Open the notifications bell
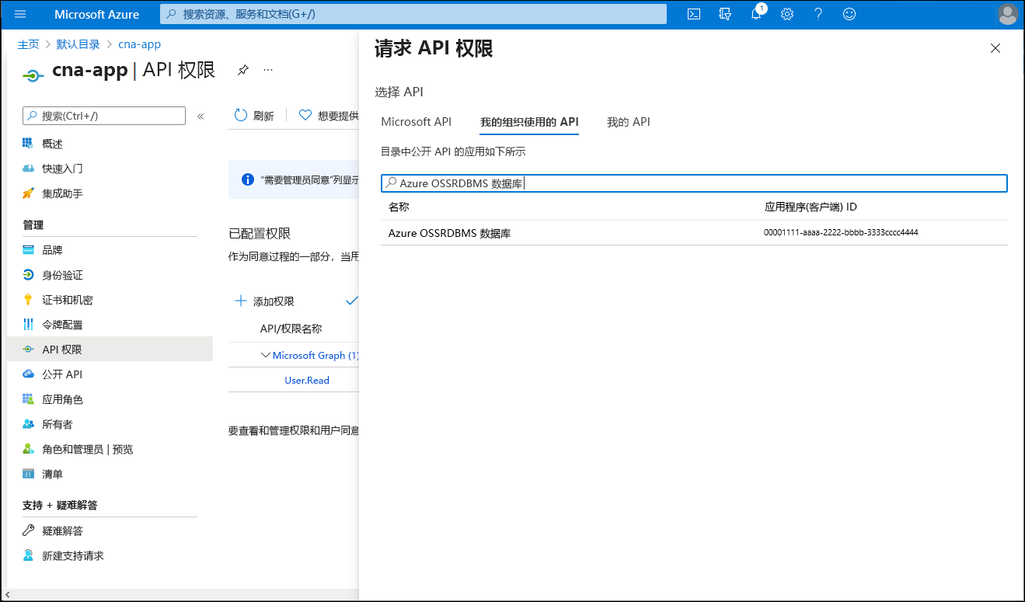Viewport: 1025px width, 602px height. click(x=756, y=14)
